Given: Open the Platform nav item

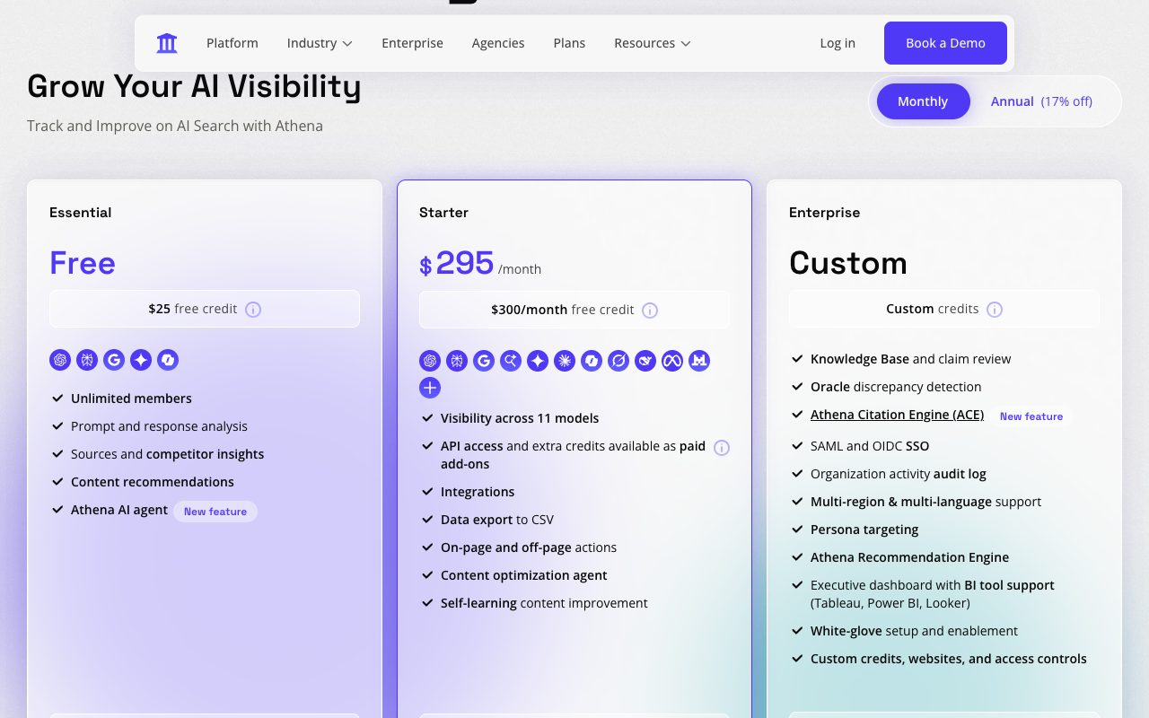Looking at the screenshot, I should click(x=232, y=43).
